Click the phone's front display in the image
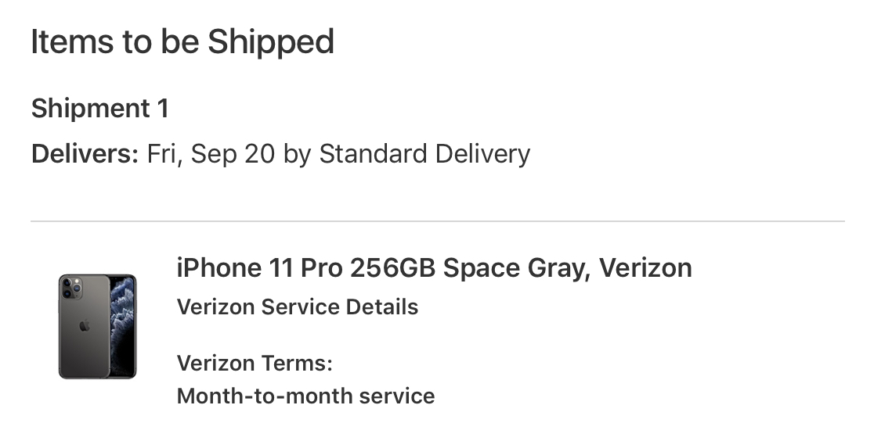The image size is (874, 423). click(123, 326)
